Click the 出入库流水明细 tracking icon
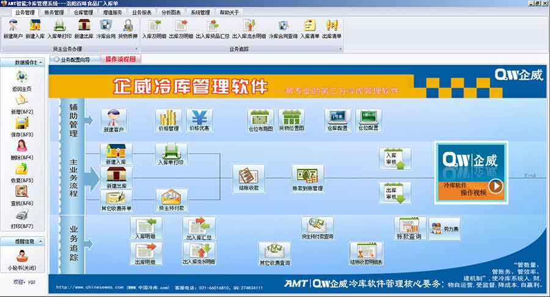 (199, 254)
